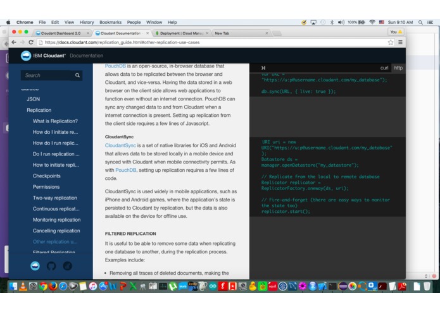Open the Edit menu

tap(55, 22)
